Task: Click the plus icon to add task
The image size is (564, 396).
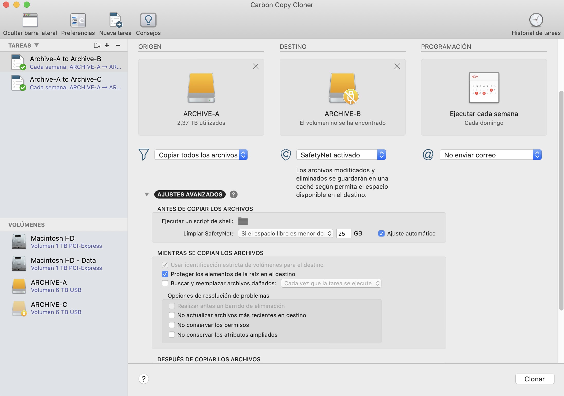Action: tap(107, 45)
